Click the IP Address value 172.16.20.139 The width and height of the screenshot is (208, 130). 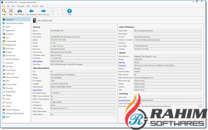coord(83,58)
